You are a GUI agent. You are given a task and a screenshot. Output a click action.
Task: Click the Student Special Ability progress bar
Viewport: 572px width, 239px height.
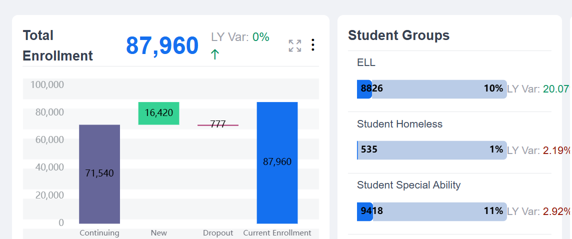(431, 211)
